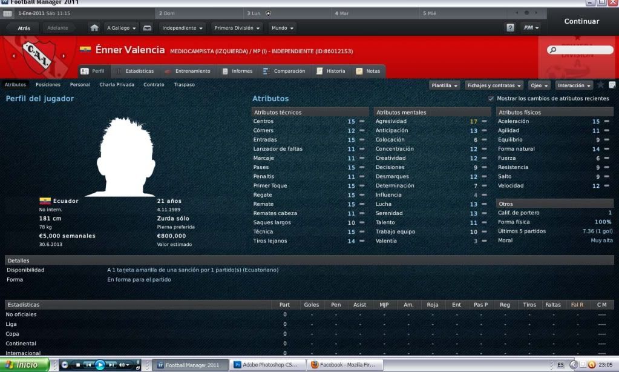Open the FM menu dropdown

tap(531, 28)
